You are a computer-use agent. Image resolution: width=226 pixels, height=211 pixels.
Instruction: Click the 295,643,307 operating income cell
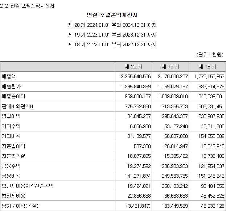(173, 116)
